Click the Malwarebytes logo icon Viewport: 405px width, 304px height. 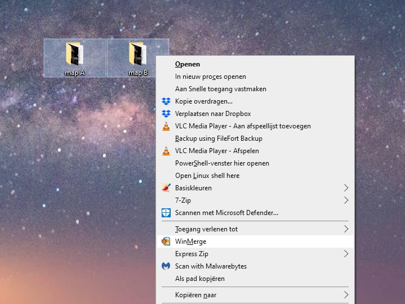tap(166, 266)
